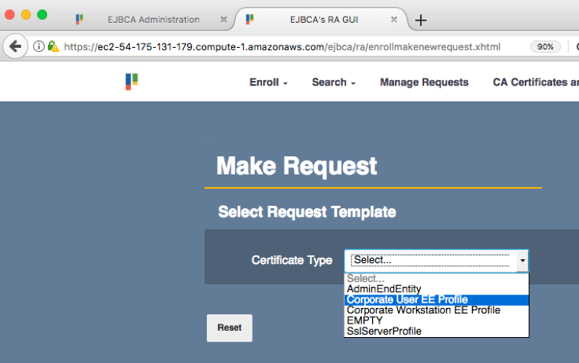
Task: Select Corporate User EE Profile option
Action: pos(407,299)
